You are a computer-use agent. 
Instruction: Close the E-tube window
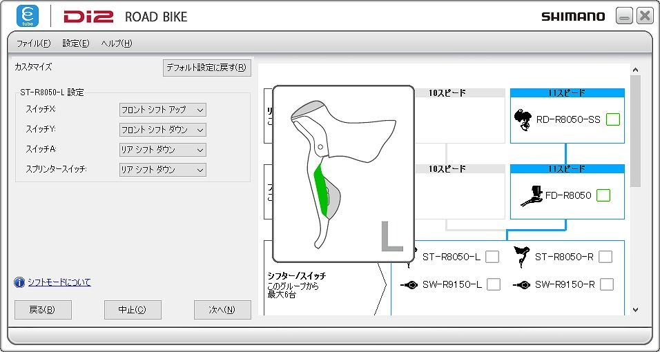coord(645,17)
